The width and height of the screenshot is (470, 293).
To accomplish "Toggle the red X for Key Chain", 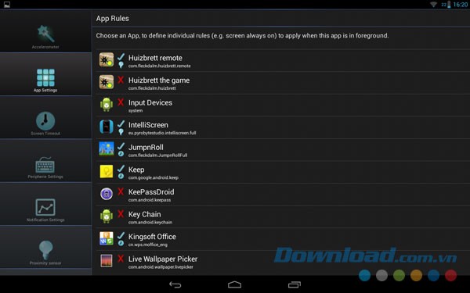I will 121,214.
